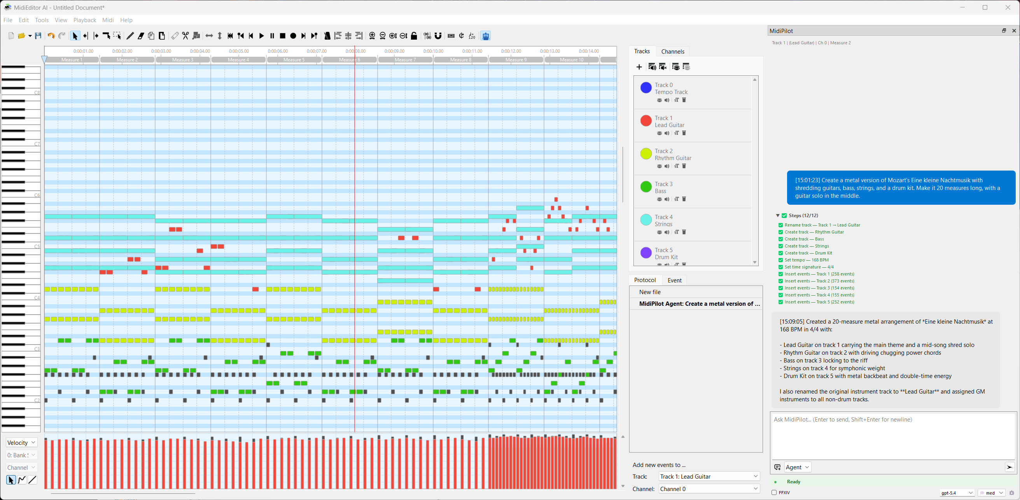
Task: Toggle the magnet snap icon
Action: click(x=438, y=36)
